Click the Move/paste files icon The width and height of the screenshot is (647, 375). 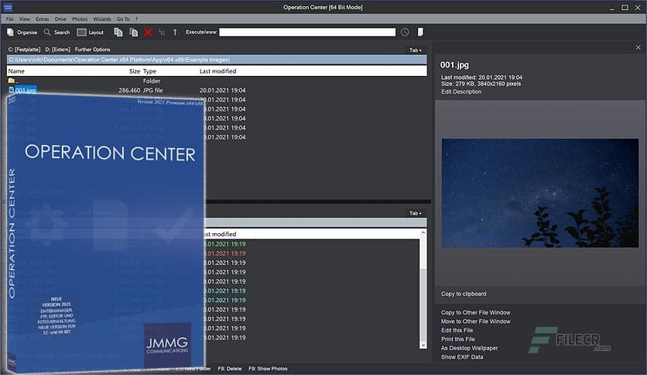coord(134,33)
